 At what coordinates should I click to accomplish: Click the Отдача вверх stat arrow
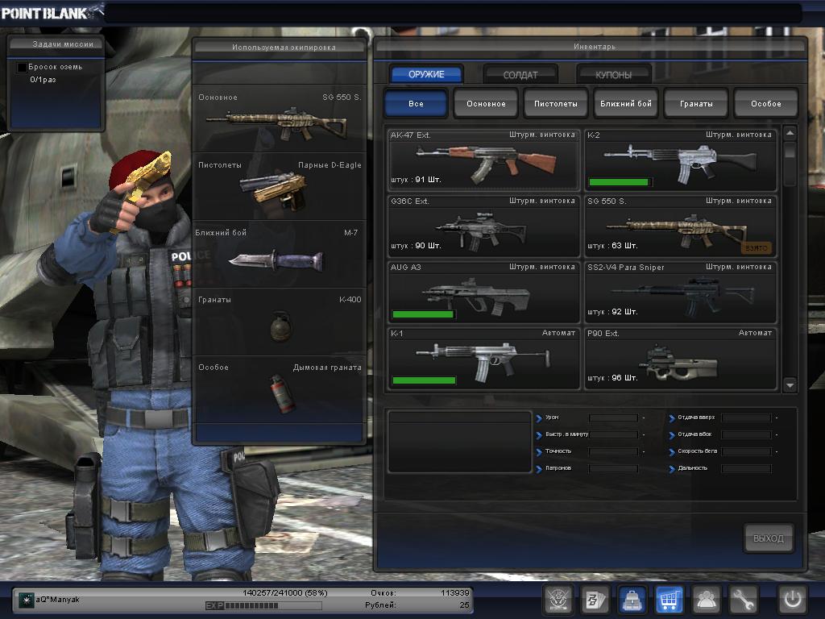[x=672, y=418]
